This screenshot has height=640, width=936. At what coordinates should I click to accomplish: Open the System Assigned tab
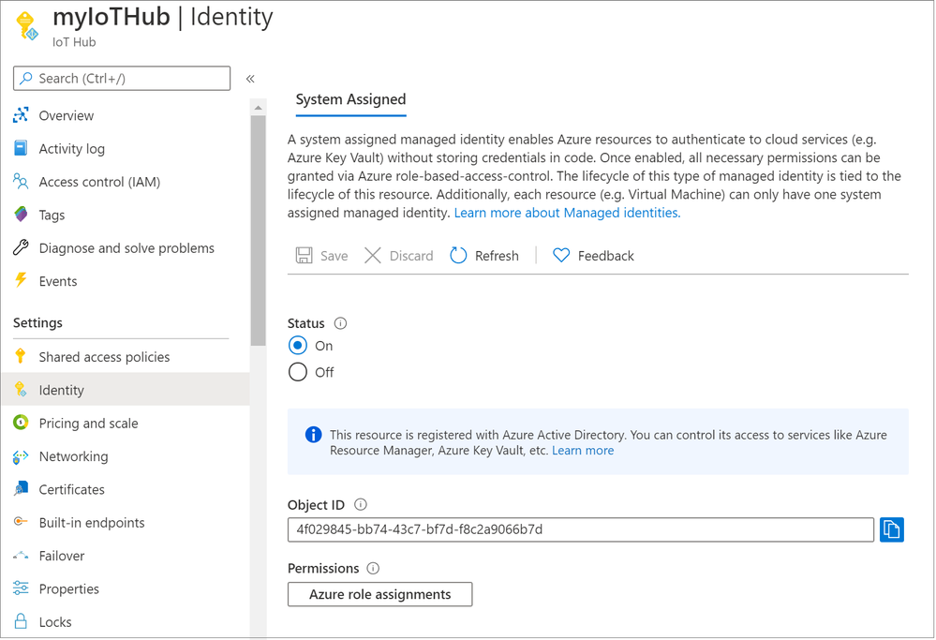tap(351, 99)
